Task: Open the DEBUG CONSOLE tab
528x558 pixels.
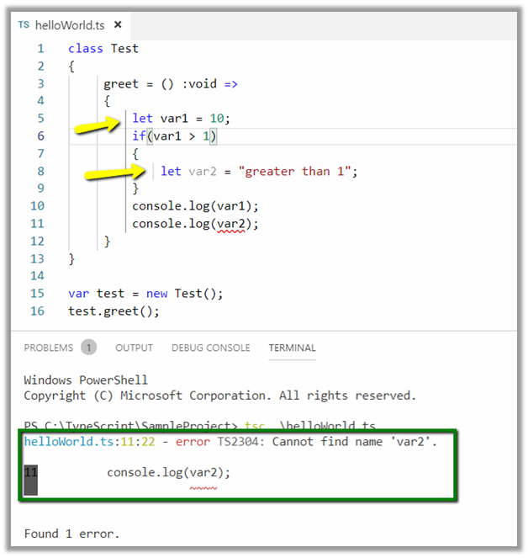Action: point(210,348)
